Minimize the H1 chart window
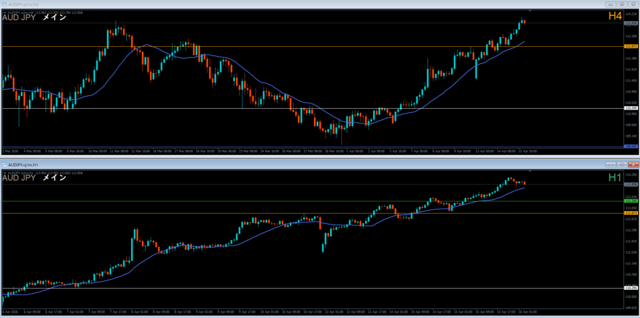640x318 pixels. click(610, 164)
